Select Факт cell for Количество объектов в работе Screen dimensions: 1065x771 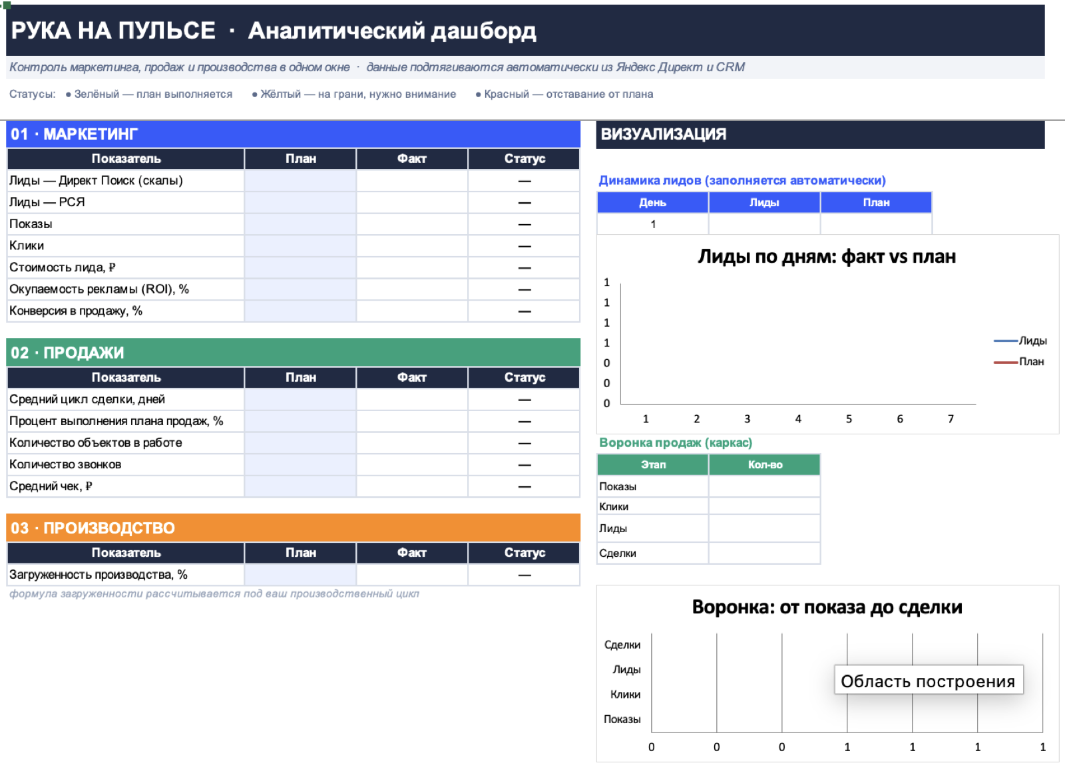point(412,443)
